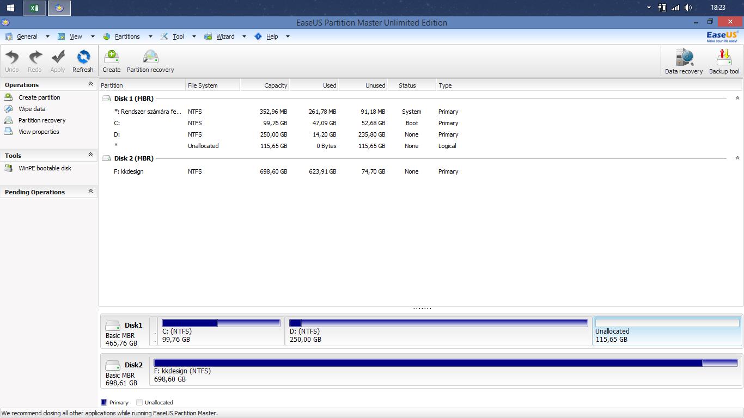Image resolution: width=744 pixels, height=418 pixels.
Task: Sort by the File System column header
Action: tap(212, 85)
